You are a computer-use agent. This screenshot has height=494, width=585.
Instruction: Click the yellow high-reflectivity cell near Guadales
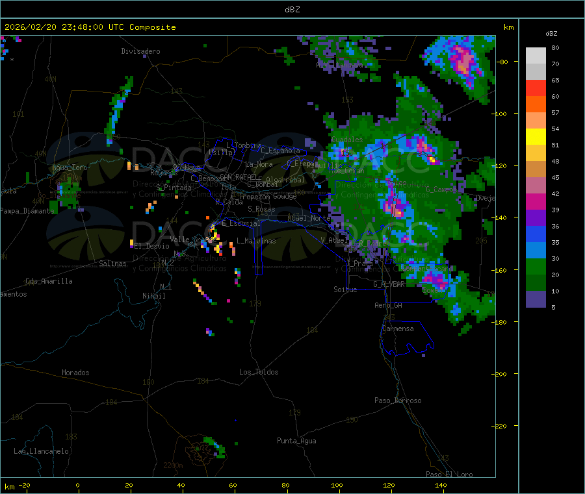click(432, 160)
